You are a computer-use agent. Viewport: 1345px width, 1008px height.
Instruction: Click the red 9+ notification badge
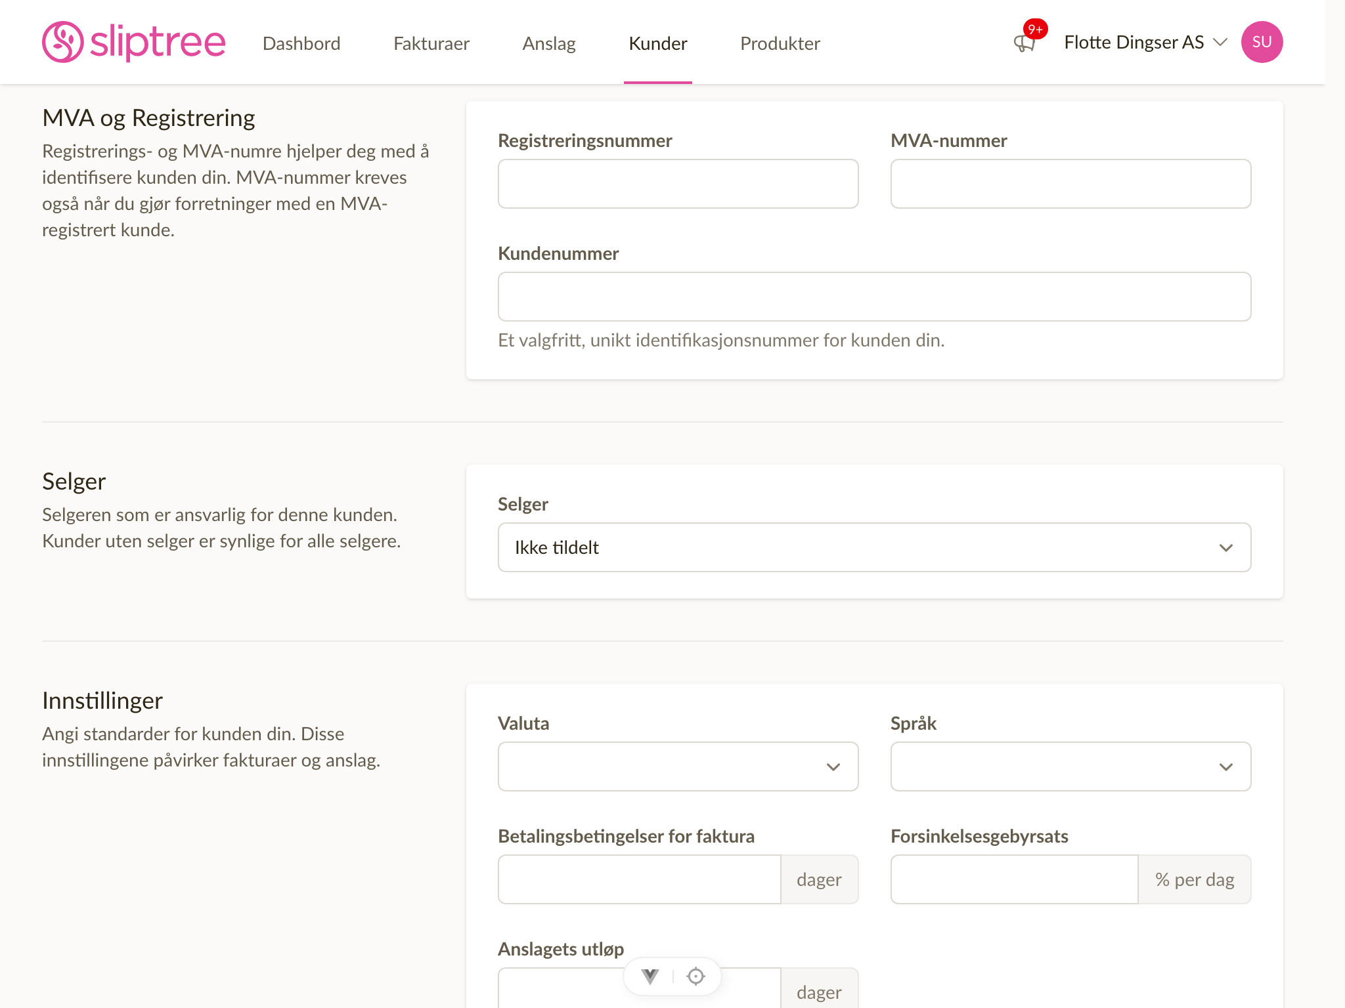(1035, 29)
